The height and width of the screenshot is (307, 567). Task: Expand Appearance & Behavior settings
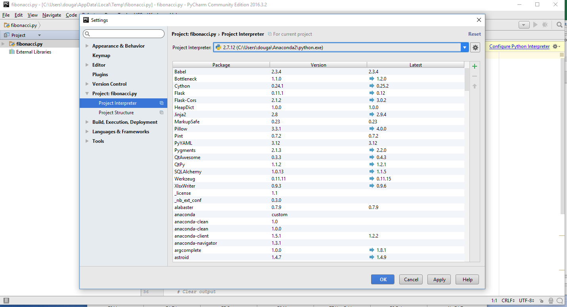87,46
